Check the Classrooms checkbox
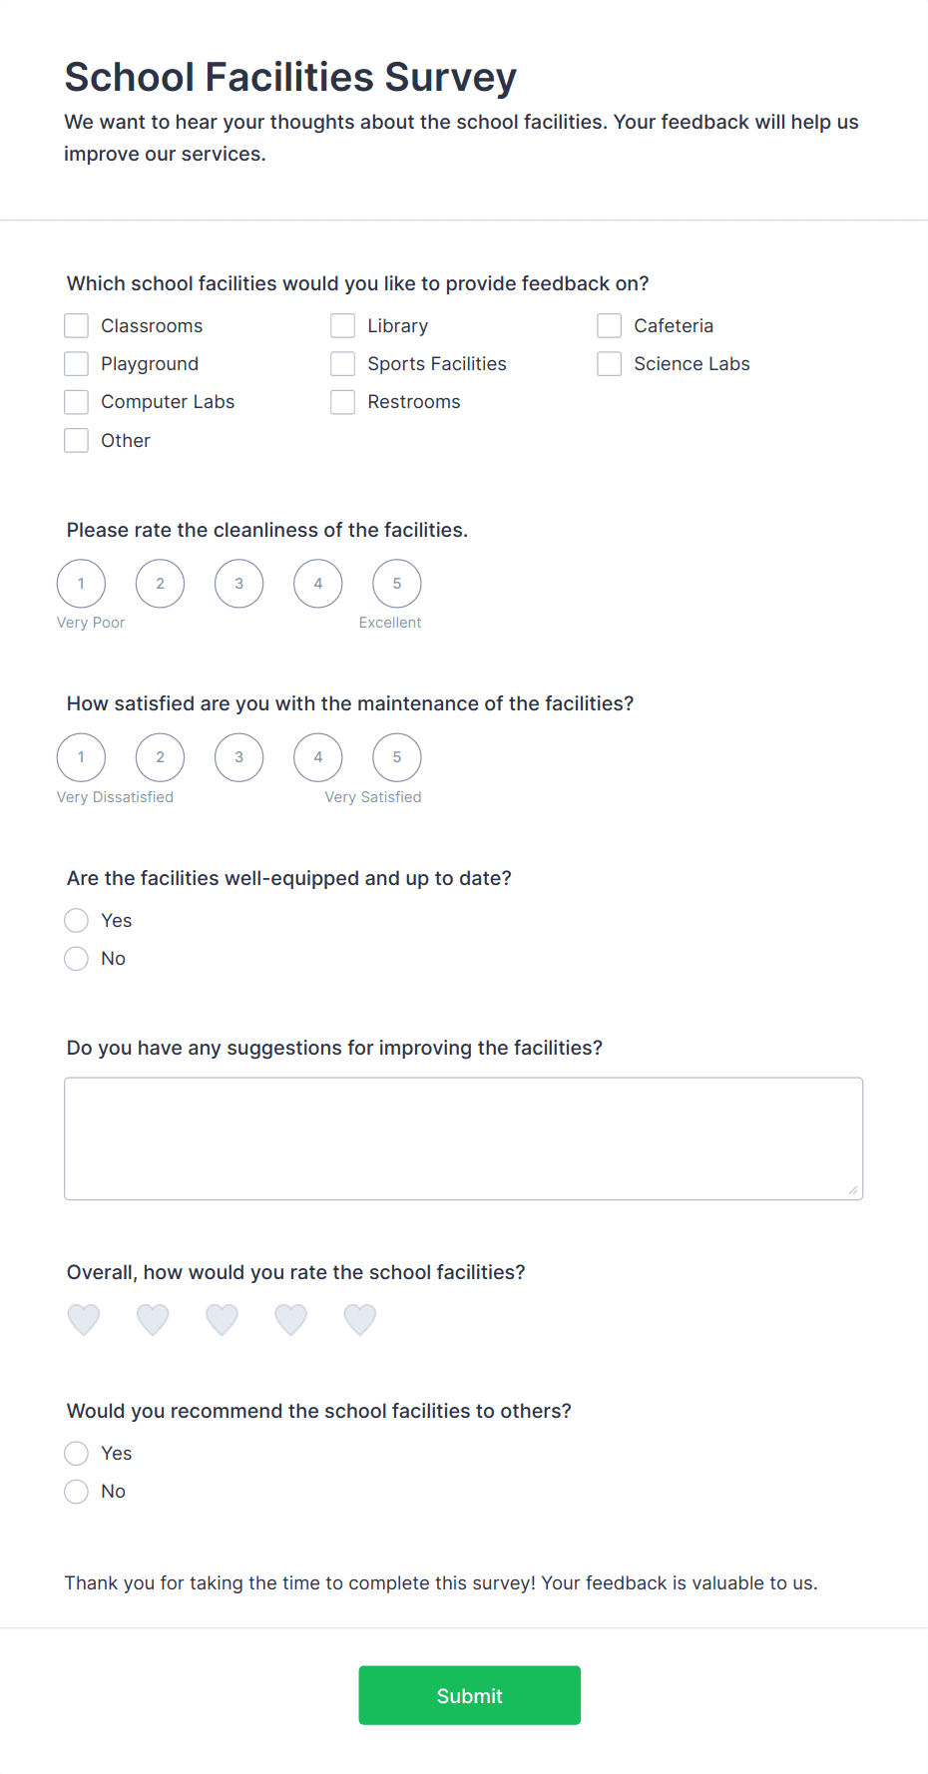Image resolution: width=928 pixels, height=1774 pixels. [76, 325]
